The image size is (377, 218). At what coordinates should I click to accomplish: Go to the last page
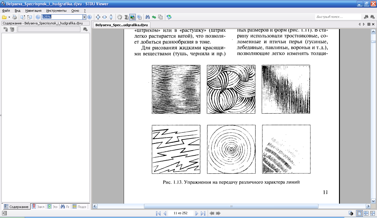click(203, 213)
